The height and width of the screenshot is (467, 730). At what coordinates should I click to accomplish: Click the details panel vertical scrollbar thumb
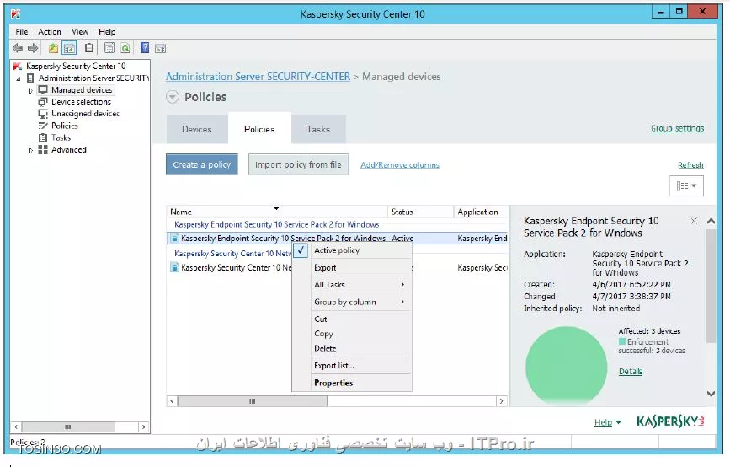[x=711, y=286]
